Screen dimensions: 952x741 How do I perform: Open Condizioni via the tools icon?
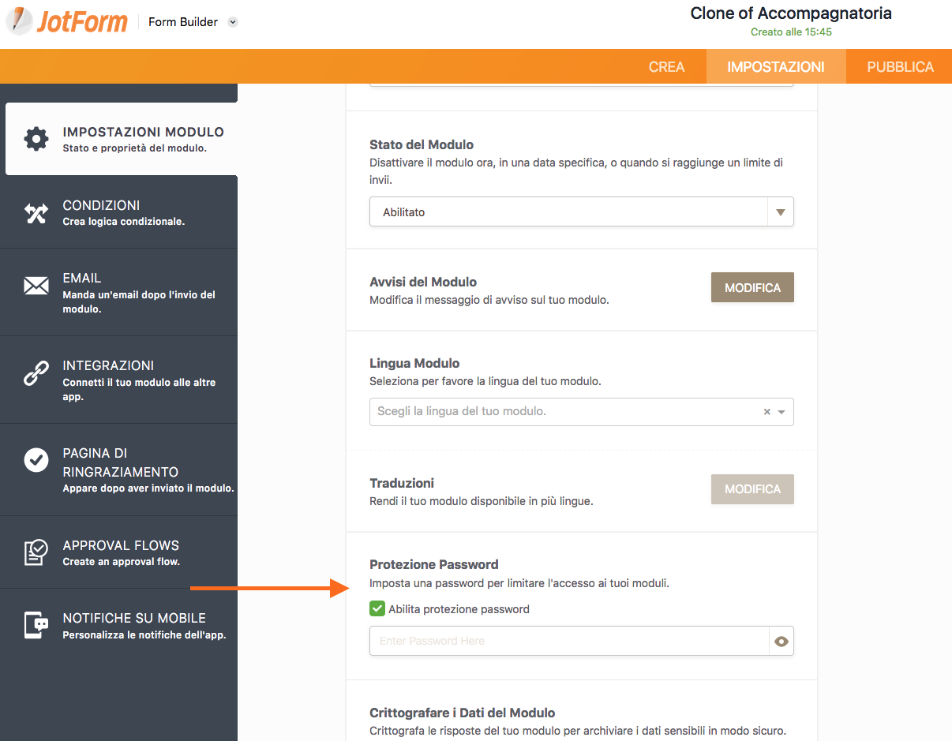click(x=36, y=213)
